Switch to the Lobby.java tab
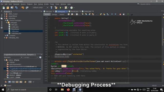This screenshot has height=92, width=164. pos(87,11)
